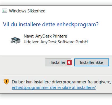This screenshot has width=112, height=105.
Task: Click the yellow warning shield icon
Action: click(6, 82)
